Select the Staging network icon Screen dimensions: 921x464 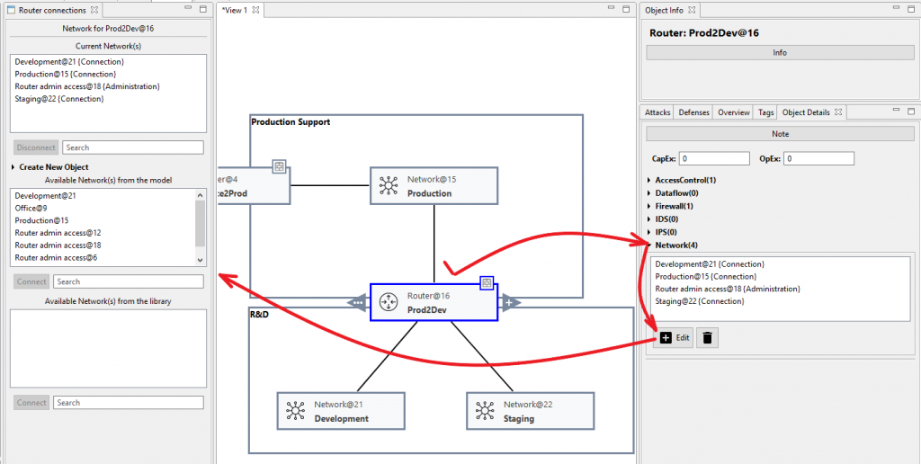485,411
